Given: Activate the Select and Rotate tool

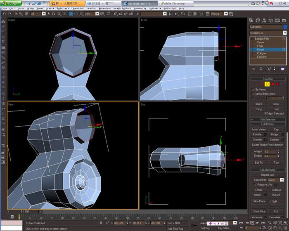Looking at the screenshot, I should (x=76, y=14).
